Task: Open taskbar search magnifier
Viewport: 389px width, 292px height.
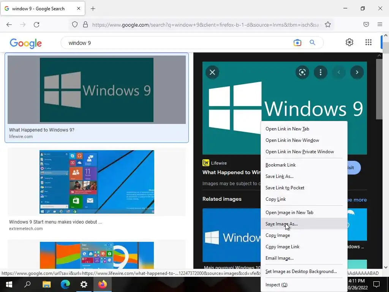Action: (27, 284)
